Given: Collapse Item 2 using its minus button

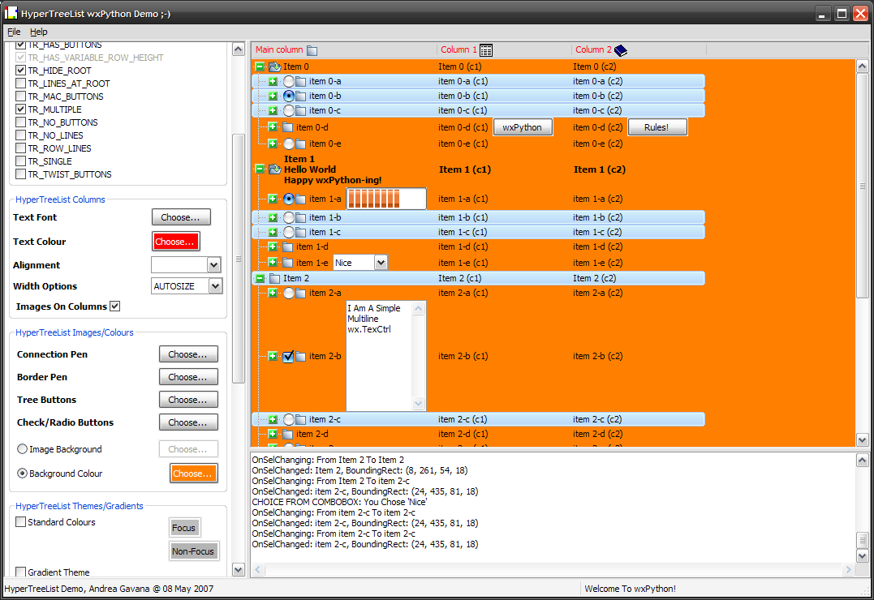Looking at the screenshot, I should (x=260, y=278).
